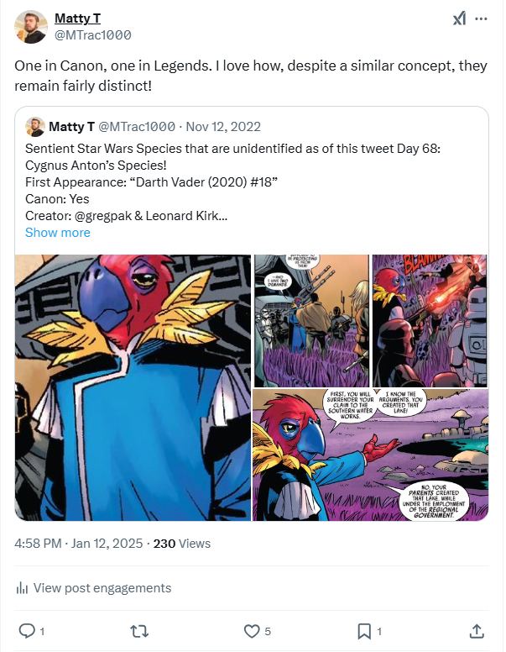The width and height of the screenshot is (506, 652).
Task: Open the blaster fire comic panel image
Action: (x=430, y=320)
